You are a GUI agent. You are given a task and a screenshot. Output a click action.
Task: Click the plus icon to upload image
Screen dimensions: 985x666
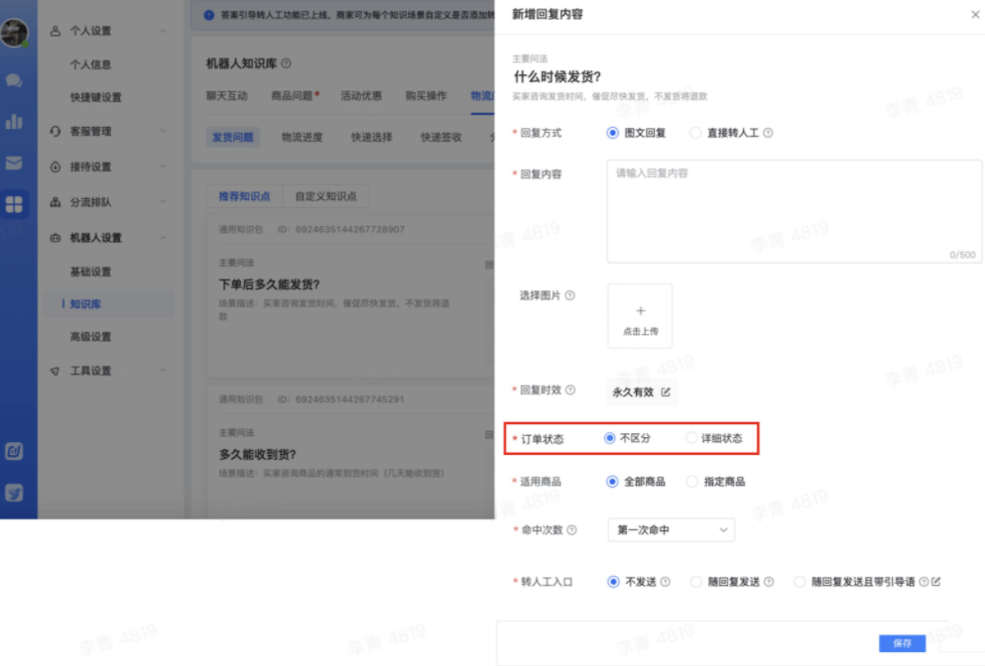pos(640,311)
